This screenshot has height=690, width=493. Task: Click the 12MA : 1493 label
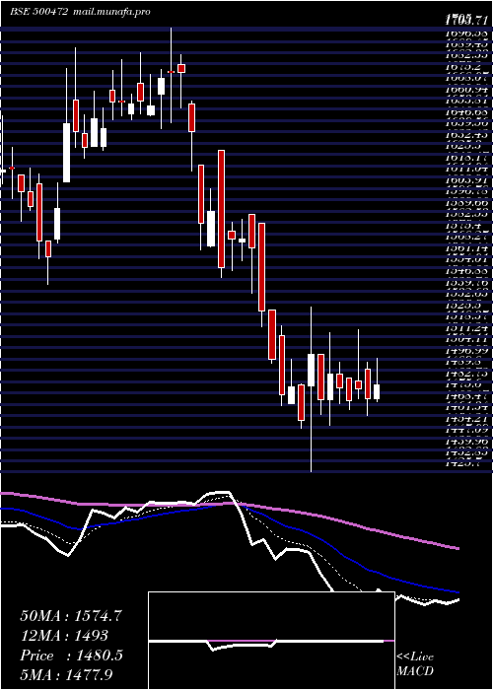pos(64,636)
